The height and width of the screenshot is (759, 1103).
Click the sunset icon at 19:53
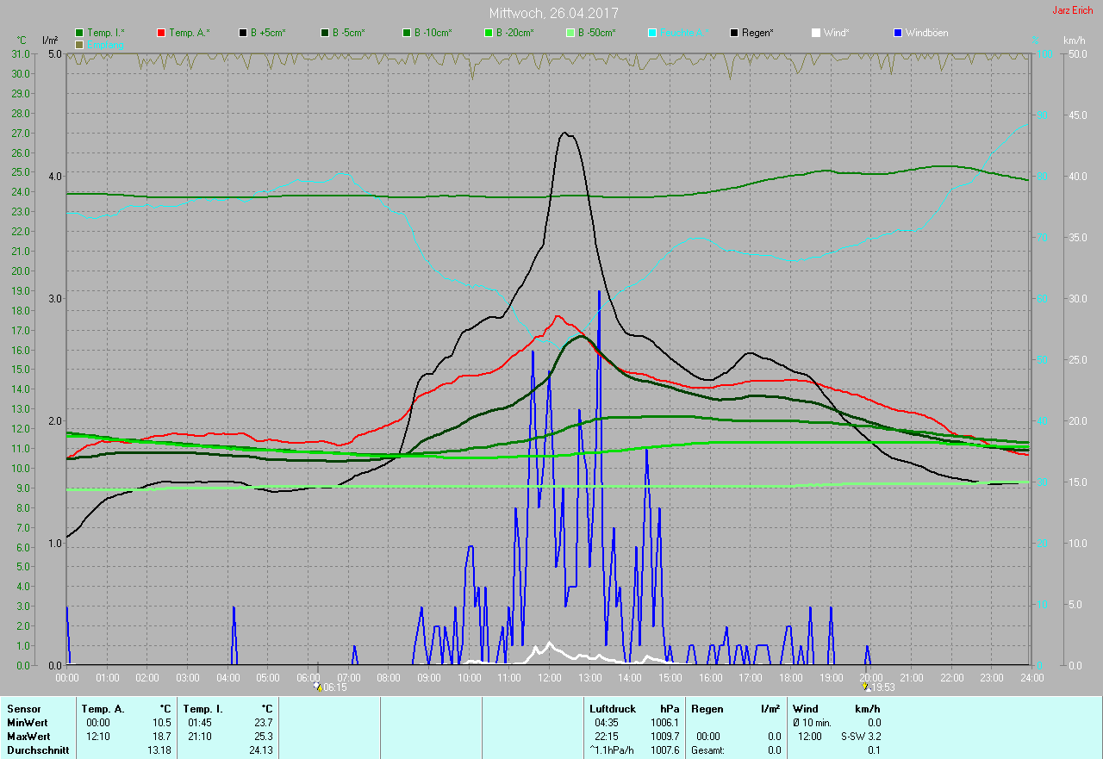click(x=867, y=687)
